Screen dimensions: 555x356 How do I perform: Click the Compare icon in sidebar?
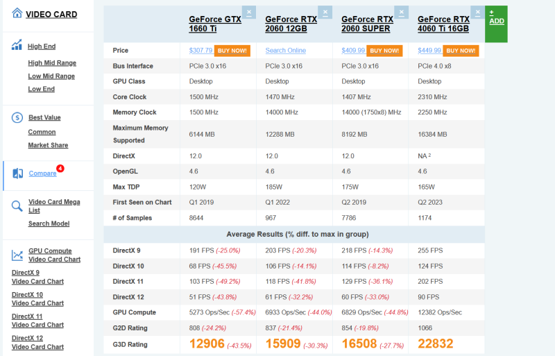[x=18, y=173]
